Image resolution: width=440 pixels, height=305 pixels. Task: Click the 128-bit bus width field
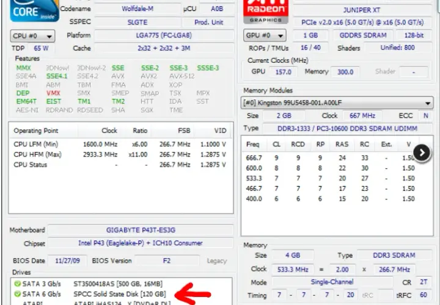pyautogui.click(x=414, y=35)
